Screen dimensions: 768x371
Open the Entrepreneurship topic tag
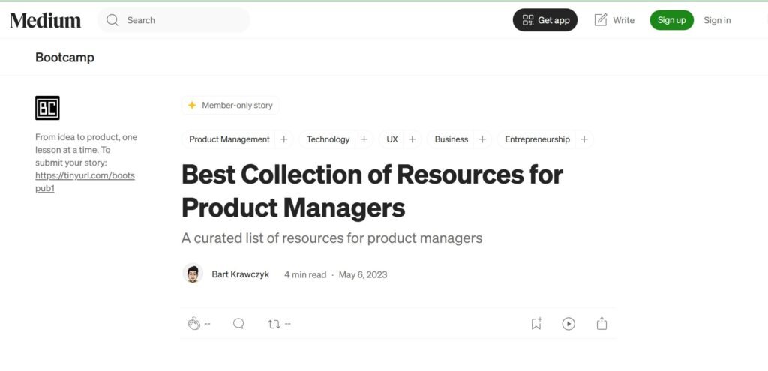[537, 139]
